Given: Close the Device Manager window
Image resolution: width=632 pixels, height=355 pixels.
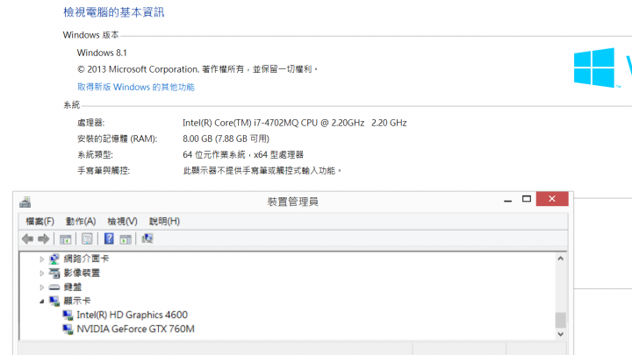Looking at the screenshot, I should (552, 199).
